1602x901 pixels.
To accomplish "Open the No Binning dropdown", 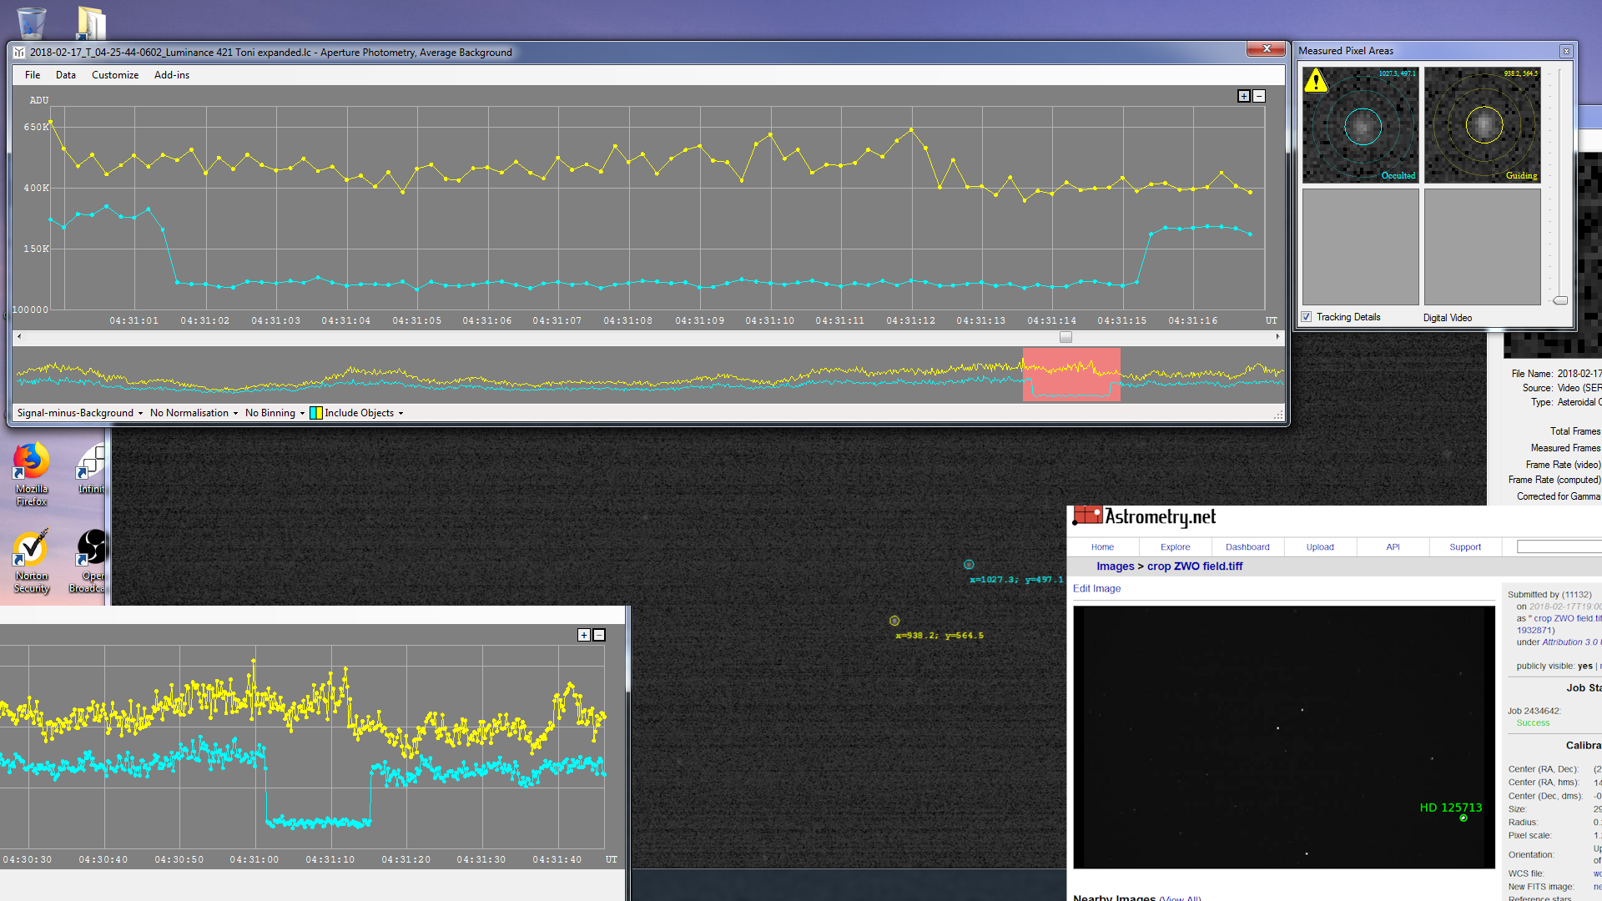I will [x=275, y=413].
